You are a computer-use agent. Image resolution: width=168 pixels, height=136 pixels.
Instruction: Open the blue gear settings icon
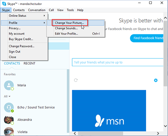156,80
